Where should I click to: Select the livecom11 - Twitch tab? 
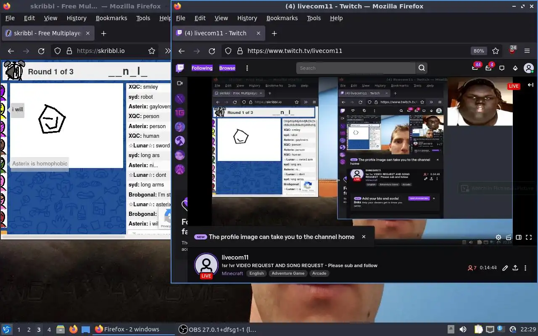tap(219, 33)
